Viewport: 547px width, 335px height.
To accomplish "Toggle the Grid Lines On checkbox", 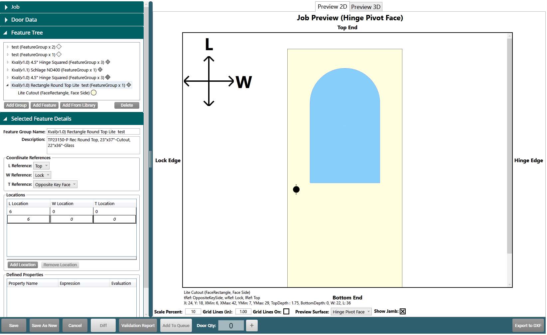I will click(286, 311).
